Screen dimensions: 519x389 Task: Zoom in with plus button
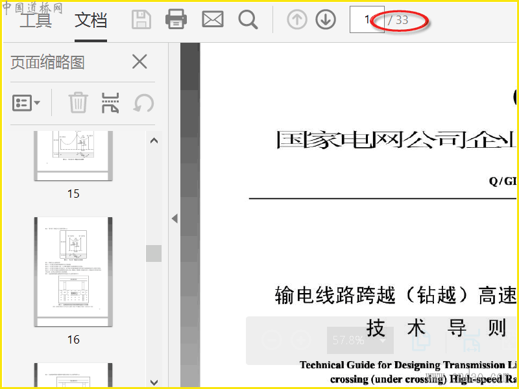301,340
